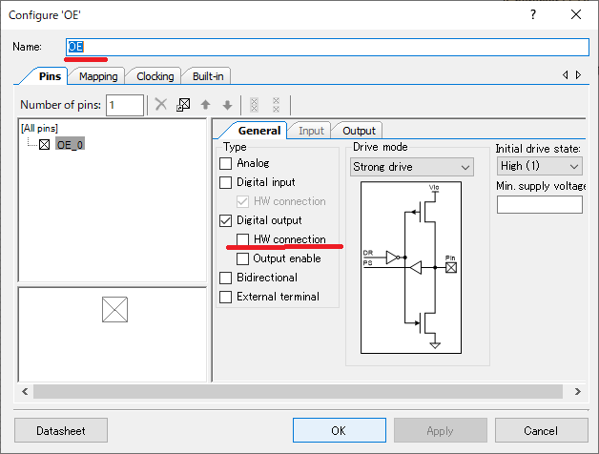Screen dimensions: 599x454
Task: Click the horizontal scrollbar right arrow
Action: (x=578, y=391)
